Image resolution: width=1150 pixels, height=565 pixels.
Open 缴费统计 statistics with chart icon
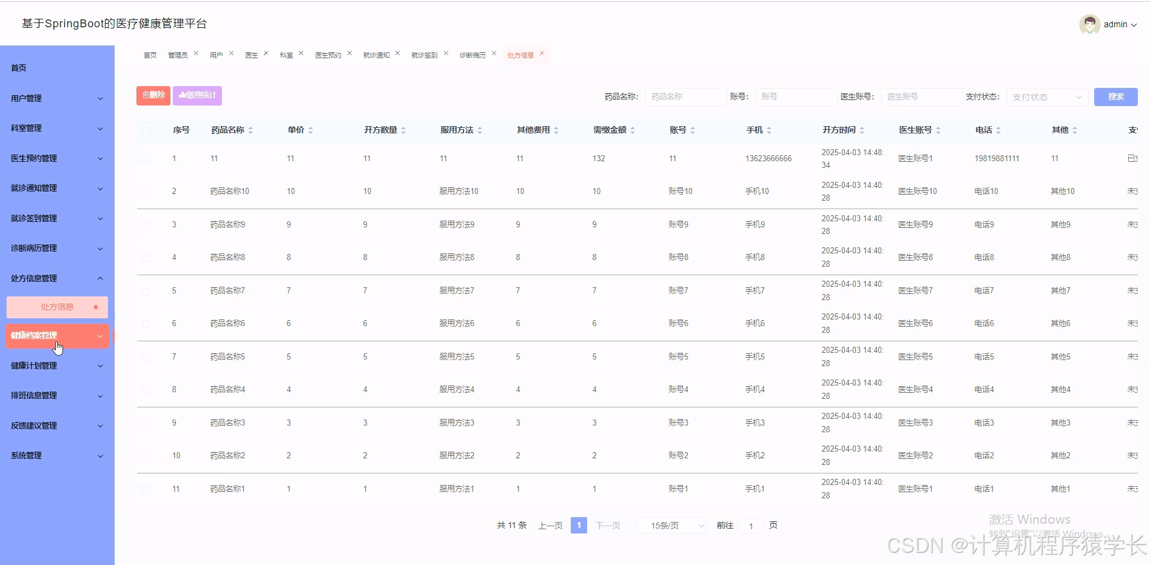197,95
